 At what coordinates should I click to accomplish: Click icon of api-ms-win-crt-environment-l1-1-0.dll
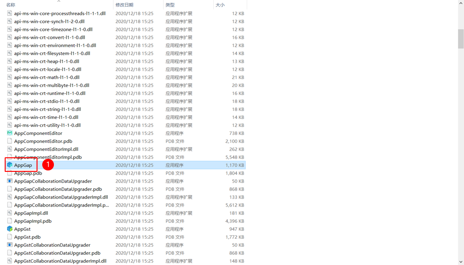tap(10, 45)
